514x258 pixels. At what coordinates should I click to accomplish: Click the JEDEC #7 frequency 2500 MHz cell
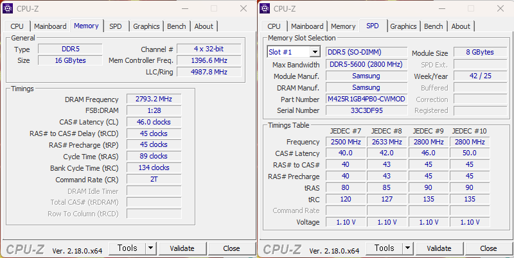click(346, 142)
